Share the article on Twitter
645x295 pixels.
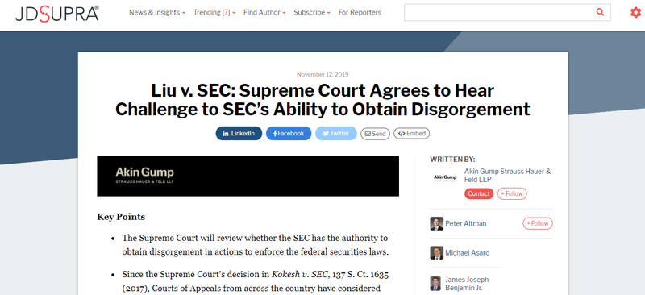tap(336, 133)
